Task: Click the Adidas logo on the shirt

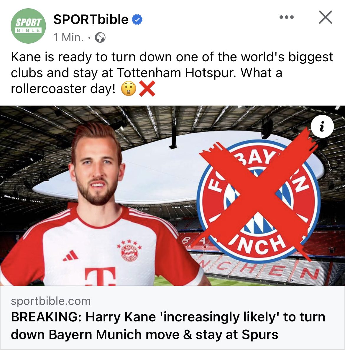Action: tap(70, 256)
